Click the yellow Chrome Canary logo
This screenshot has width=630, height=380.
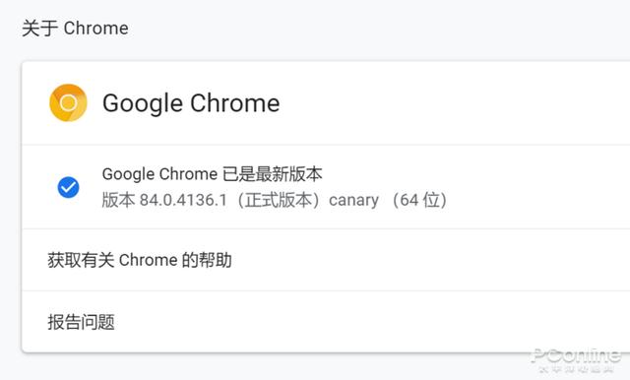pos(68,102)
